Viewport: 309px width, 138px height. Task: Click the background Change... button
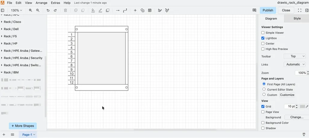(x=297, y=117)
